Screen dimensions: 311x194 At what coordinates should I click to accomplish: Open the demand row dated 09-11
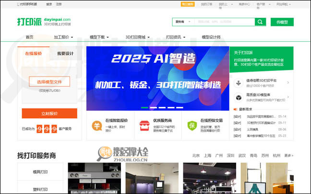[x=260, y=123]
